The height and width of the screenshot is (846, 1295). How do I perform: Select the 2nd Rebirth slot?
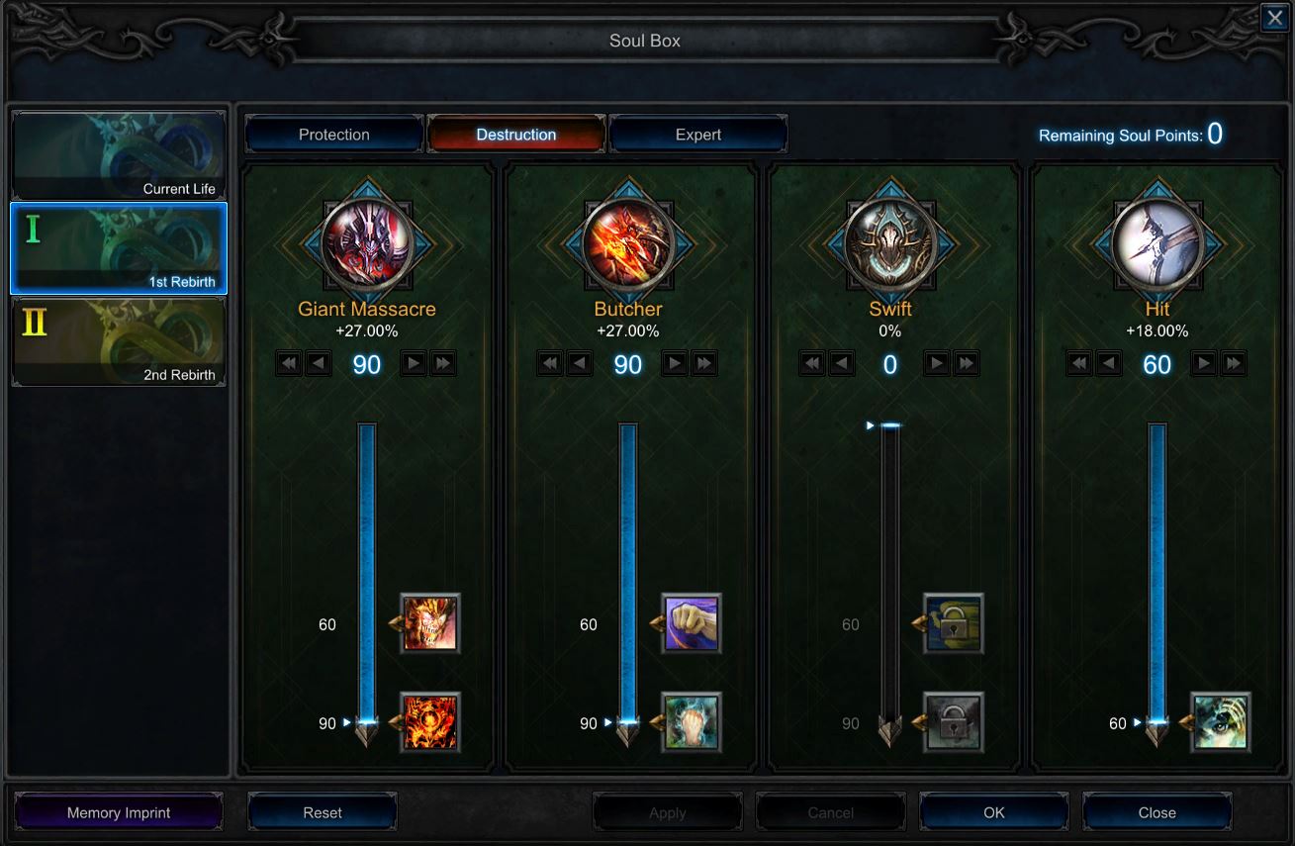pyautogui.click(x=119, y=341)
